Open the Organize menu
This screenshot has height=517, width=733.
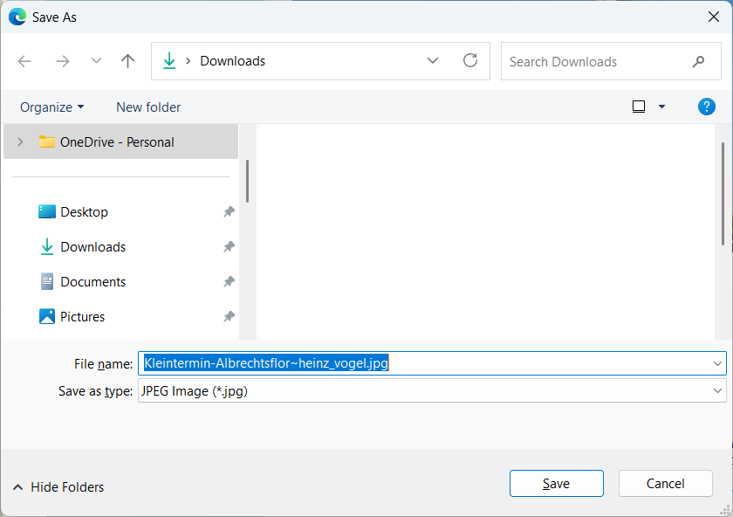pyautogui.click(x=51, y=107)
